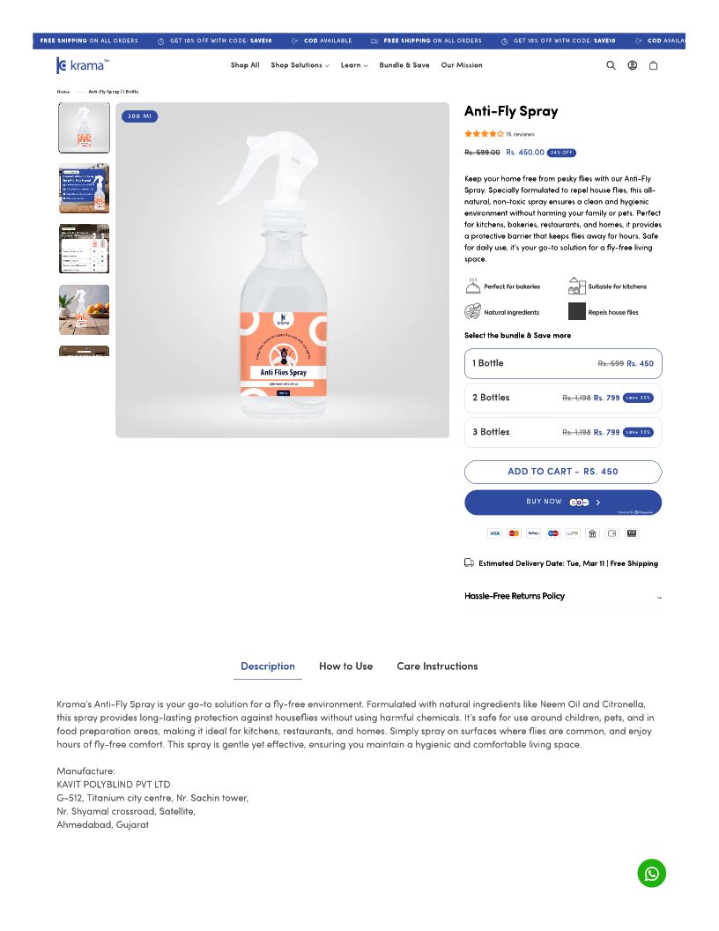Select the 3 Bottles bundle option
This screenshot has height=931, width=719.
(563, 432)
